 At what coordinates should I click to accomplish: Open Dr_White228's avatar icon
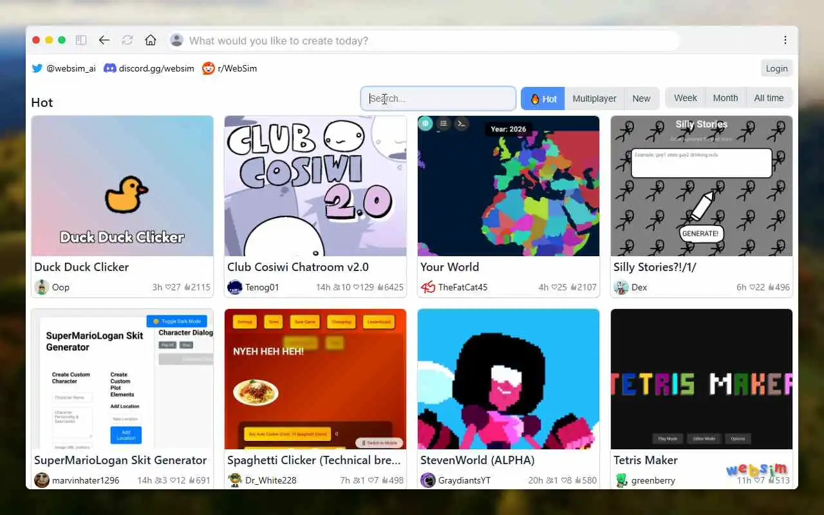pyautogui.click(x=235, y=480)
